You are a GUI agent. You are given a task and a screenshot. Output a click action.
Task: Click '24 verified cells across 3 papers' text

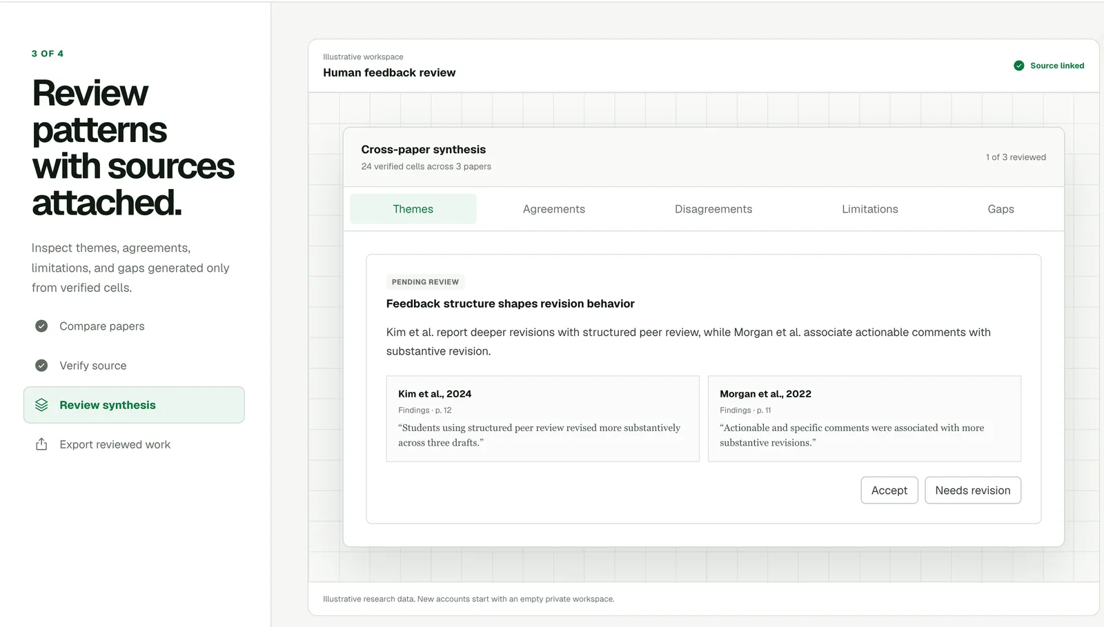pos(426,166)
